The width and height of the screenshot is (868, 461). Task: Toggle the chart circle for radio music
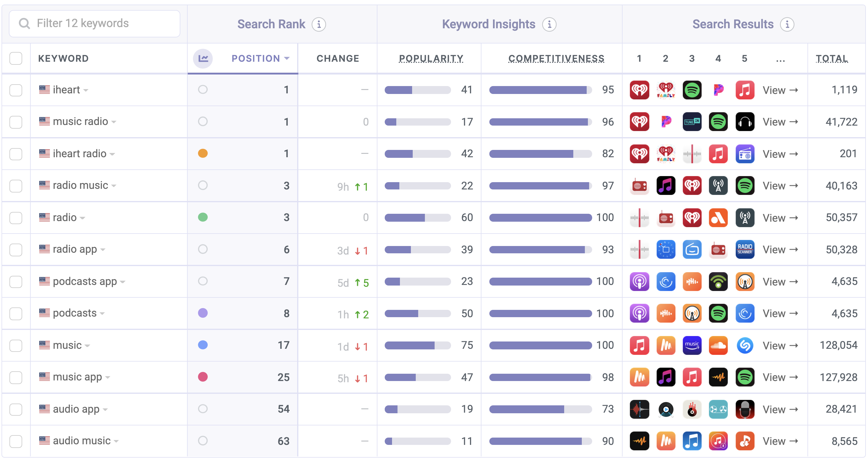(x=203, y=185)
